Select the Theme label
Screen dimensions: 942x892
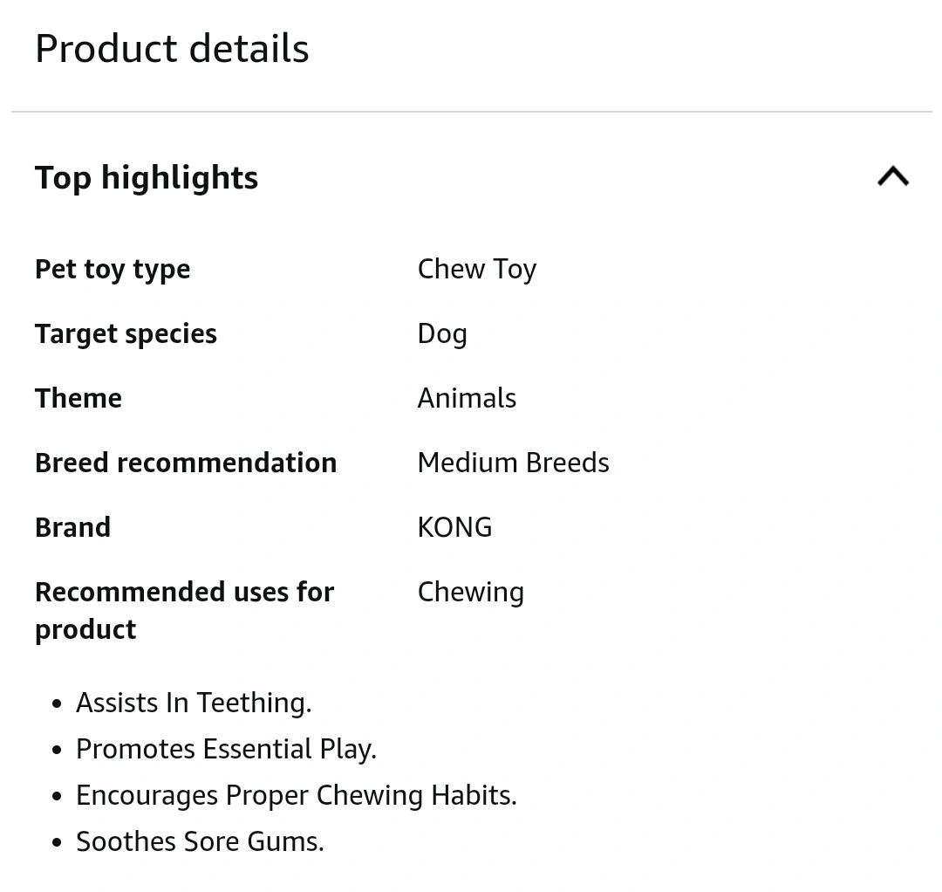[x=78, y=398]
